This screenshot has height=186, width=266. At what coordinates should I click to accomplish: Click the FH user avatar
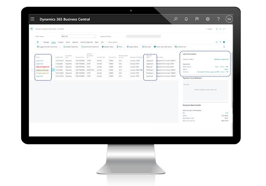click(229, 19)
